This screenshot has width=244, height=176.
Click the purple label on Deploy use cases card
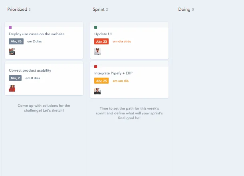click(x=10, y=28)
